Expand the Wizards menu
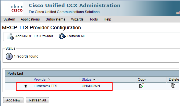Viewport: 180px width, 106px height. (x=77, y=19)
